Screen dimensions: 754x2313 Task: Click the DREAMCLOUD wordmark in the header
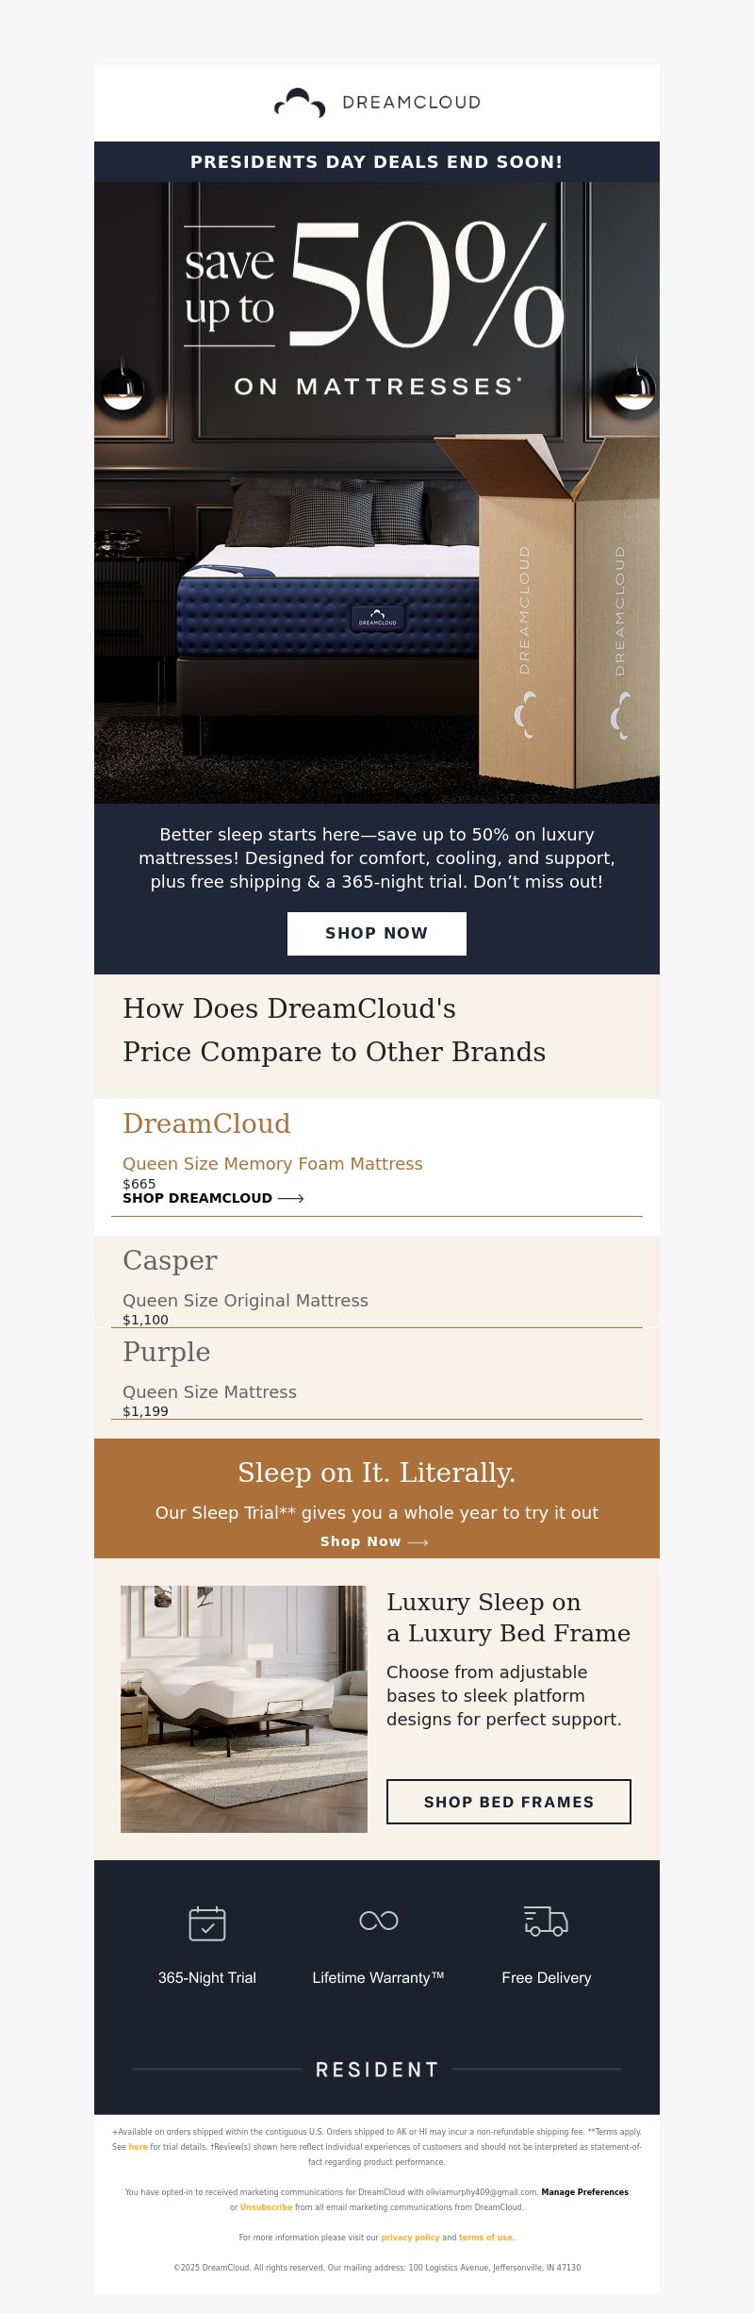coord(412,102)
